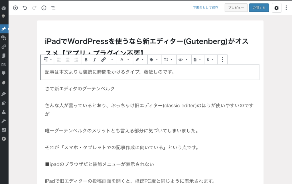Image resolution: width=292 pixels, height=184 pixels.
Task: Expand more rich text controls arrow after link
Action: tap(112, 60)
